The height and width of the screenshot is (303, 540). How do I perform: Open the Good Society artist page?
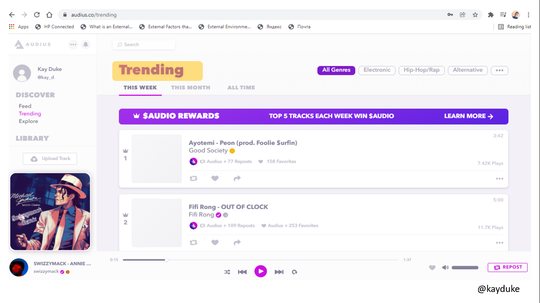click(x=208, y=150)
